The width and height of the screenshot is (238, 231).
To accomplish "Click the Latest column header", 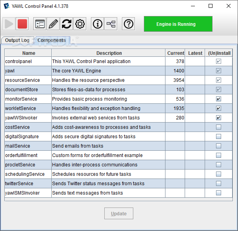I will (195, 53).
